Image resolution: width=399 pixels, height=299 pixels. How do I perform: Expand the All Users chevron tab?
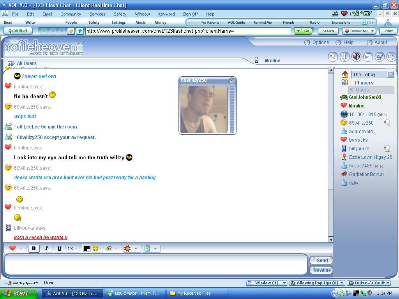pos(11,63)
